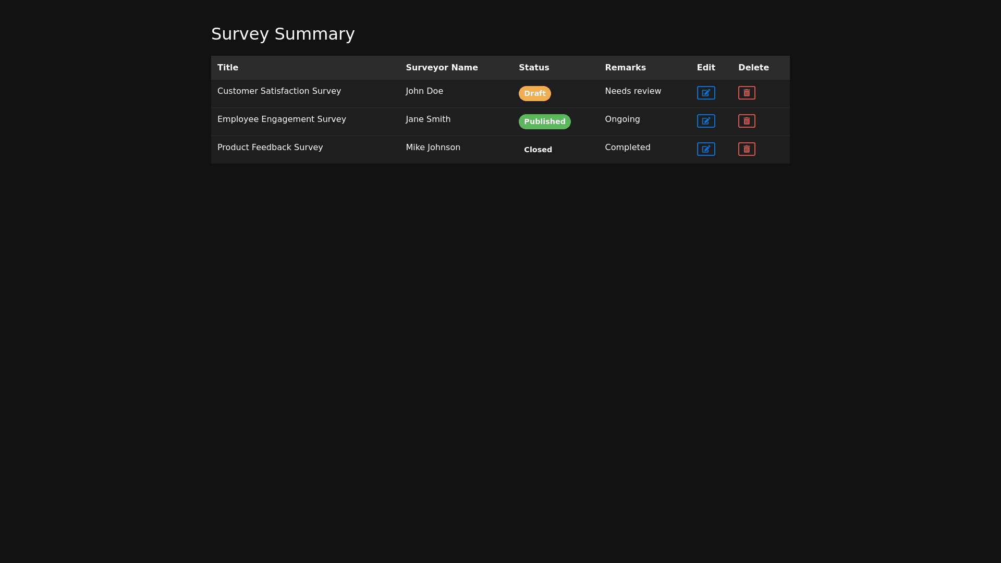Click surveyor name Mike Johnson
Image resolution: width=1001 pixels, height=563 pixels.
coord(433,148)
